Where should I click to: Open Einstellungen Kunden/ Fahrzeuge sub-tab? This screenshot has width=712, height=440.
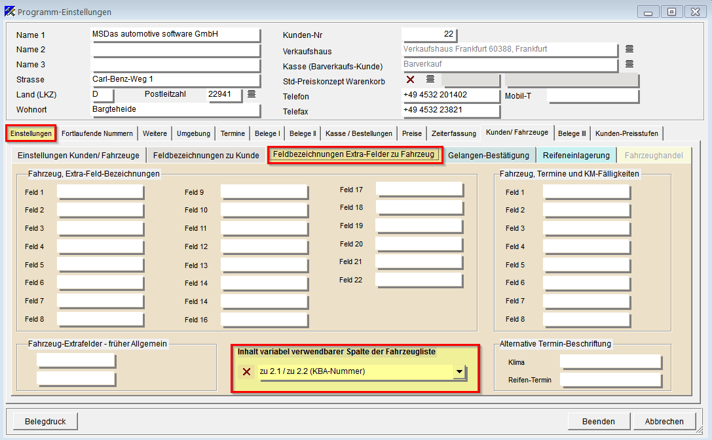(x=78, y=156)
